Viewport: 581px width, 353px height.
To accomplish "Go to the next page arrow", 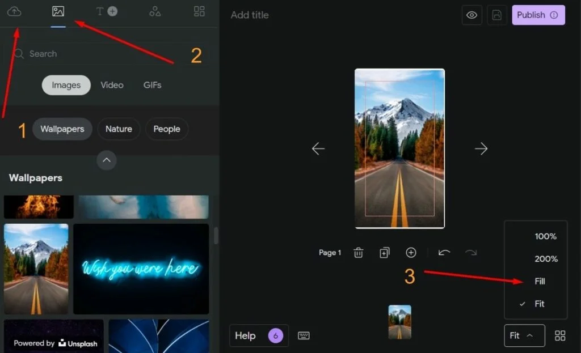I will [481, 148].
